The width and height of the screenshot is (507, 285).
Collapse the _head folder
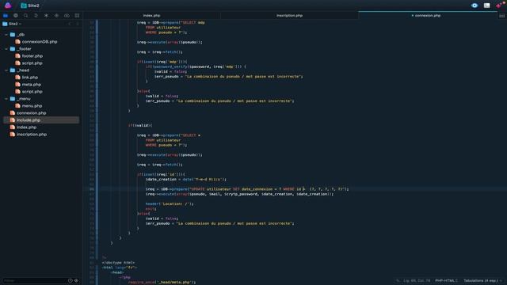(6, 70)
